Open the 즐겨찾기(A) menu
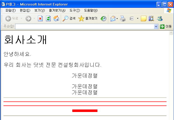 point(57,11)
